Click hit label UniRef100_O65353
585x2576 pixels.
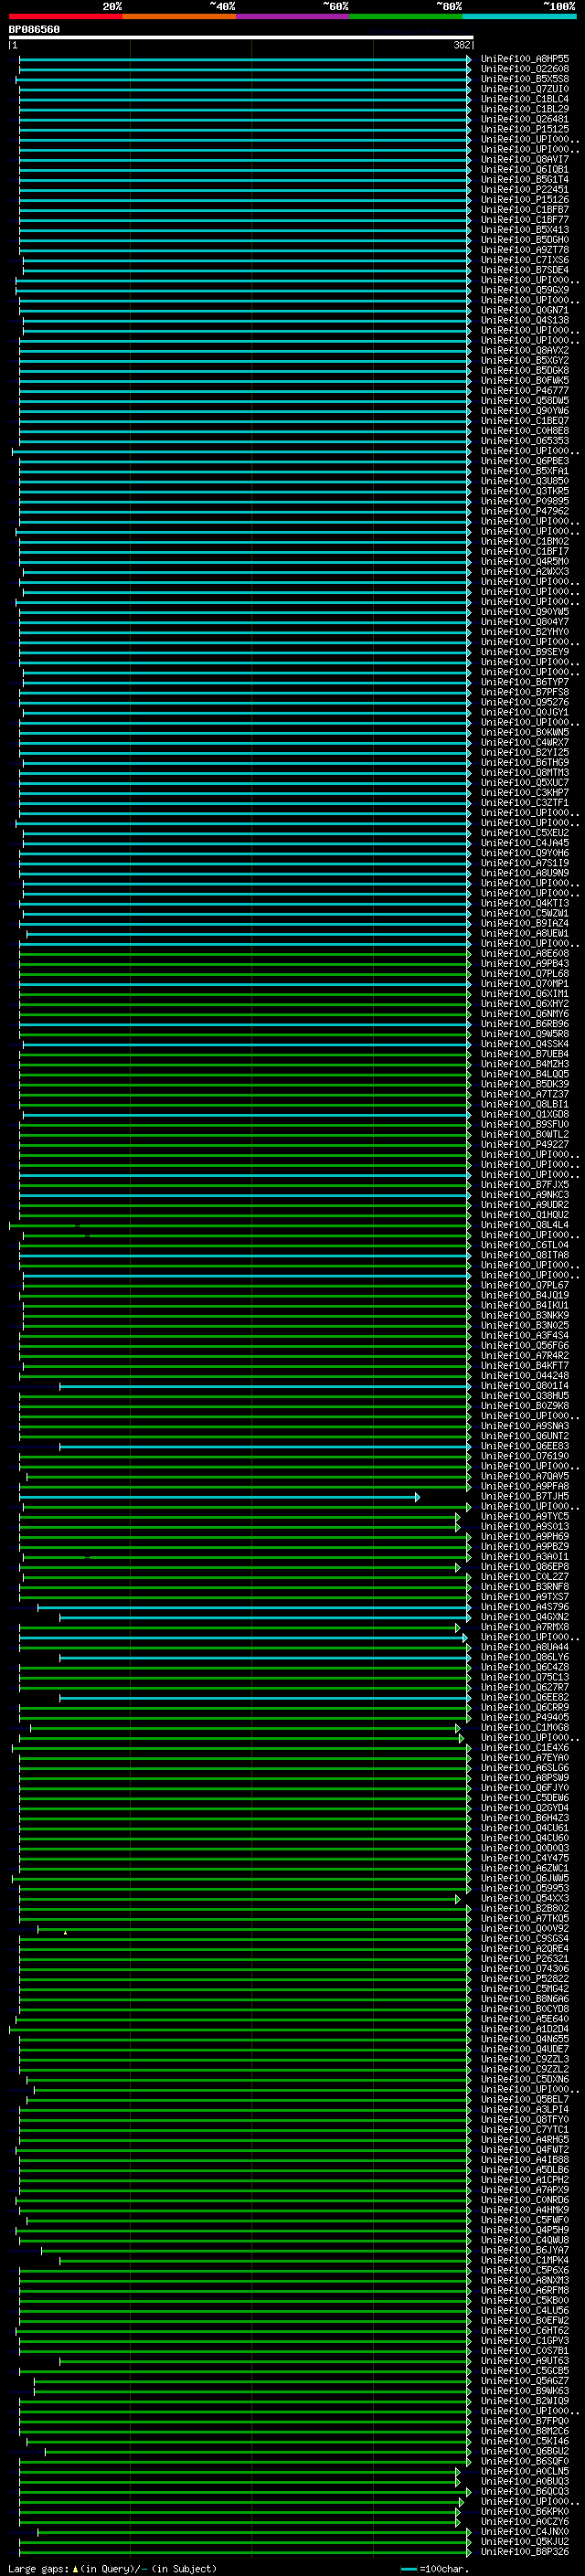pos(525,441)
